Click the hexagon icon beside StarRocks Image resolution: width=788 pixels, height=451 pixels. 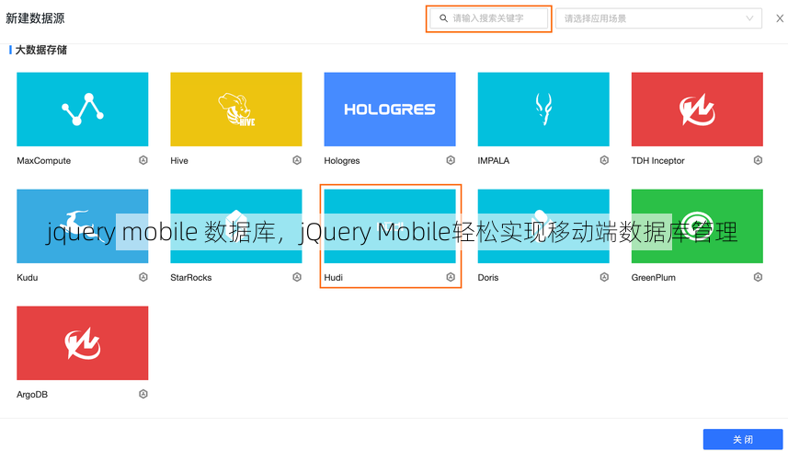(297, 277)
